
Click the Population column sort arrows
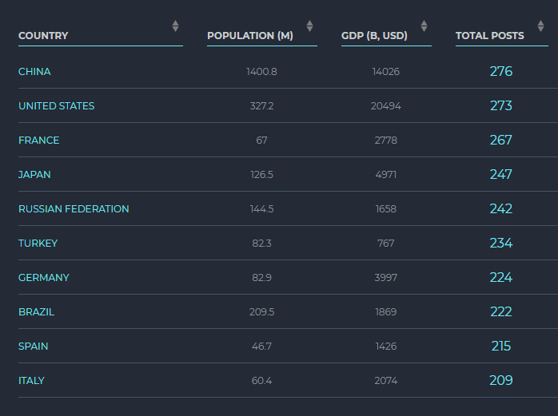(x=309, y=26)
